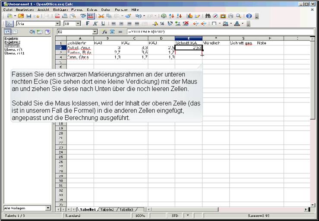
Task: Click the Sum icon in formula bar
Action: pyautogui.click(x=112, y=32)
